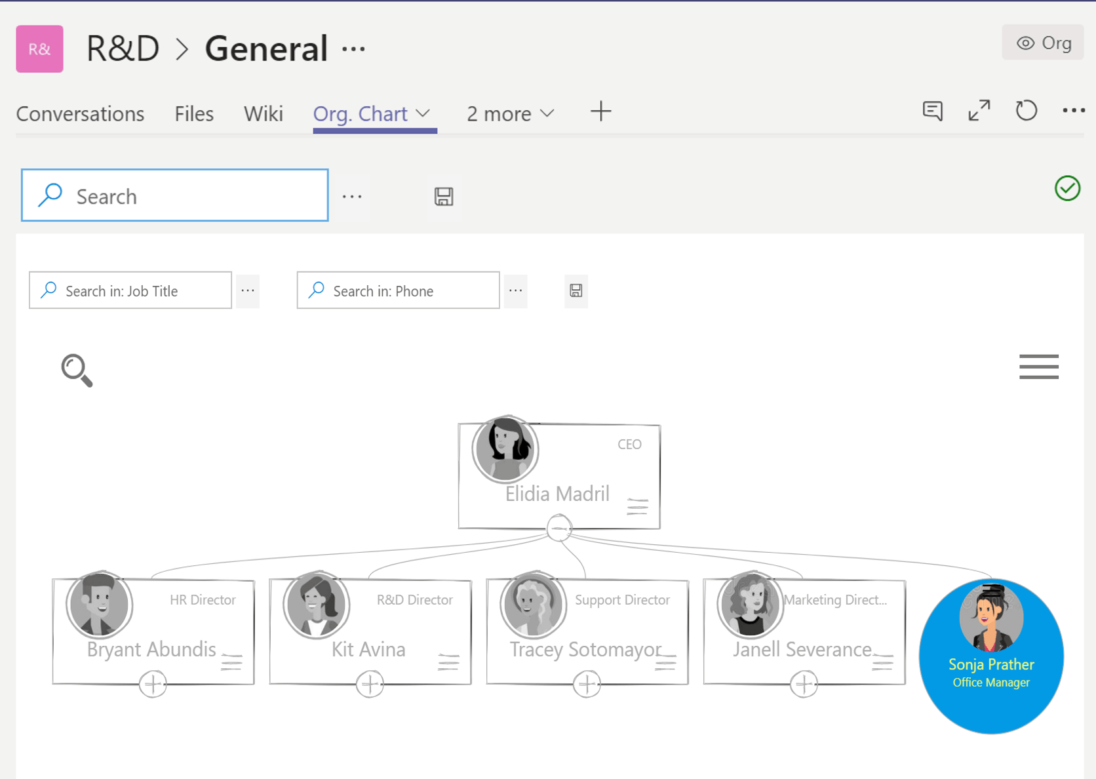1096x779 pixels.
Task: Click inside the Search in: Phone field
Action: [397, 290]
